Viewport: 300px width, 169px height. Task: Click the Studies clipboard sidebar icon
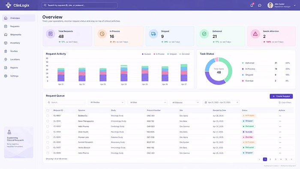(6, 51)
